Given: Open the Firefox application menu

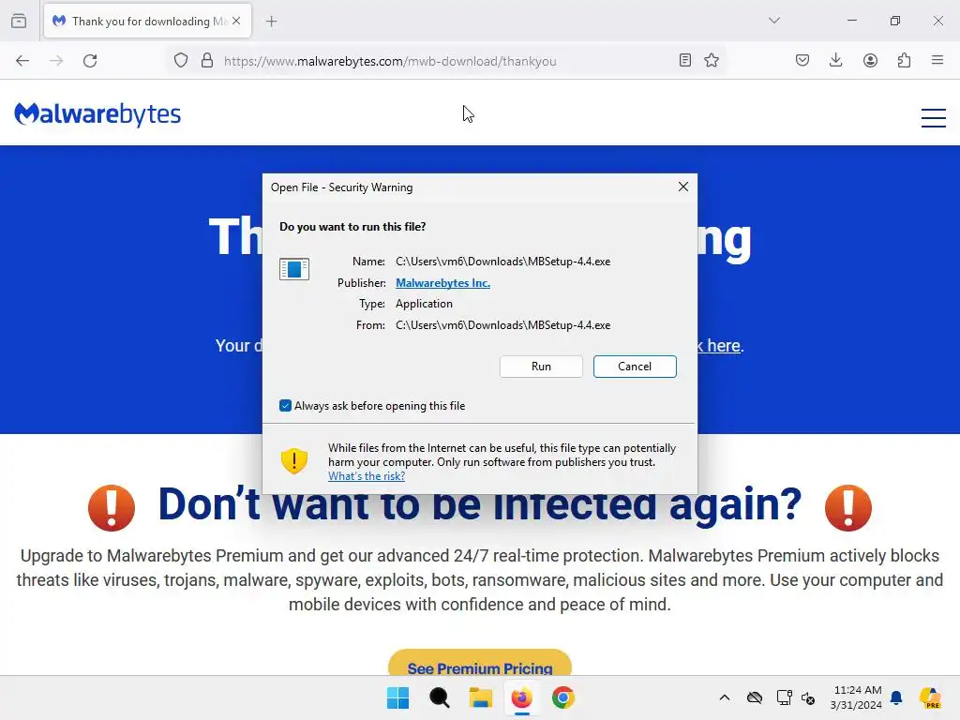Looking at the screenshot, I should (x=937, y=60).
